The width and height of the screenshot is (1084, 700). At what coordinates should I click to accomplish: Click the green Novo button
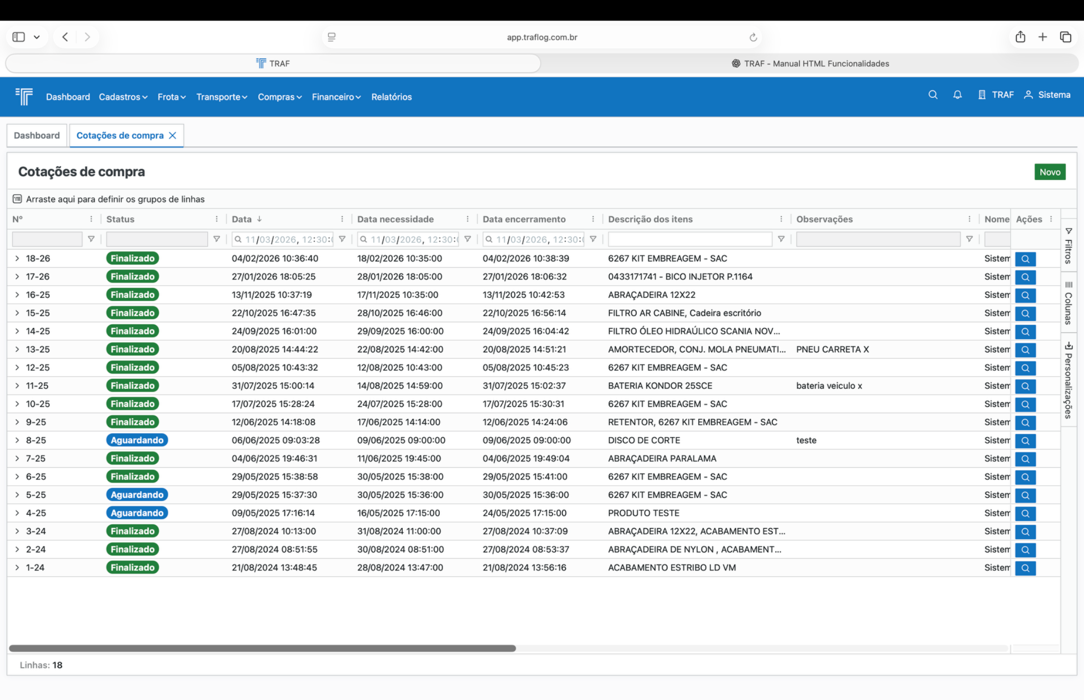(1050, 172)
